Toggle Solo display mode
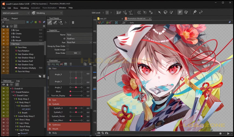This screenshot has height=137, width=234. 132,23
